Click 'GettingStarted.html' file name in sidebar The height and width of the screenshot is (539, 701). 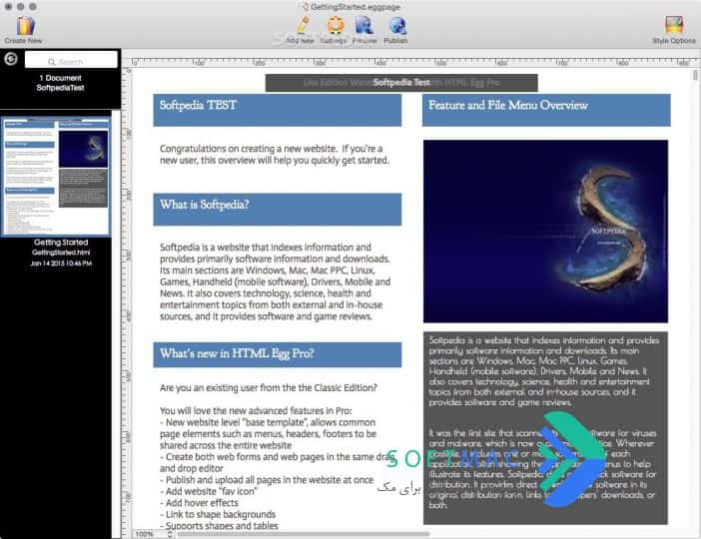click(x=61, y=253)
